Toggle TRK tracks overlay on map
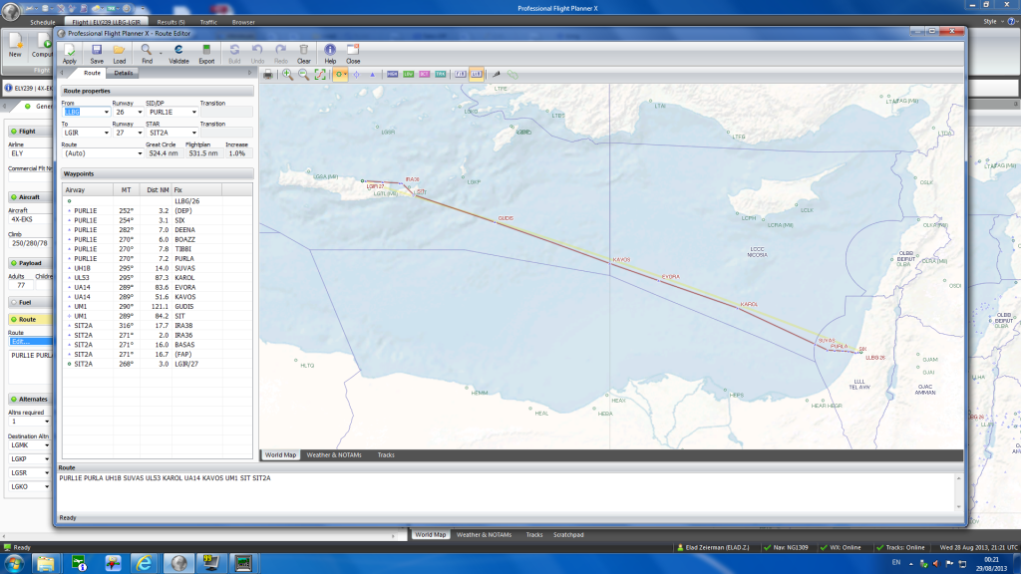 pos(439,75)
